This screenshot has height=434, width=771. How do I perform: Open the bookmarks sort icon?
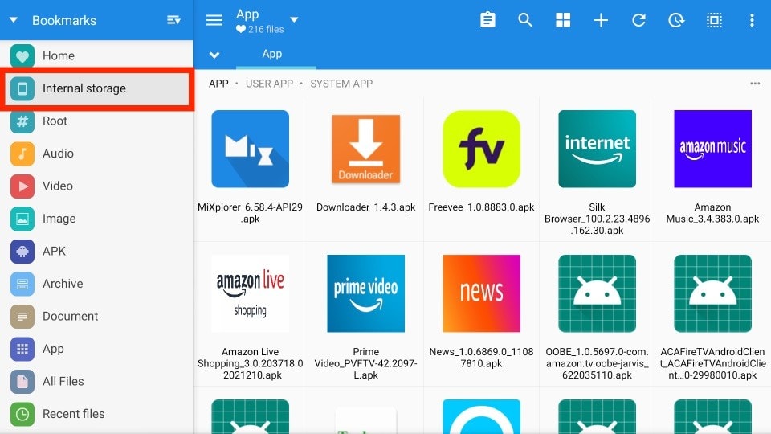click(173, 20)
